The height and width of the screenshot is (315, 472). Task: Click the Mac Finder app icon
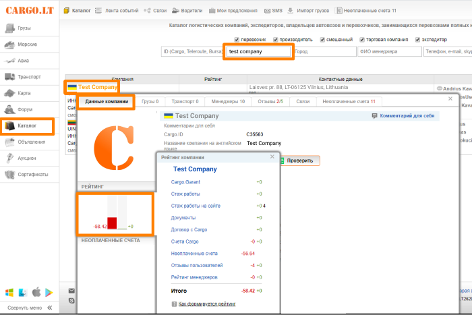23,293
